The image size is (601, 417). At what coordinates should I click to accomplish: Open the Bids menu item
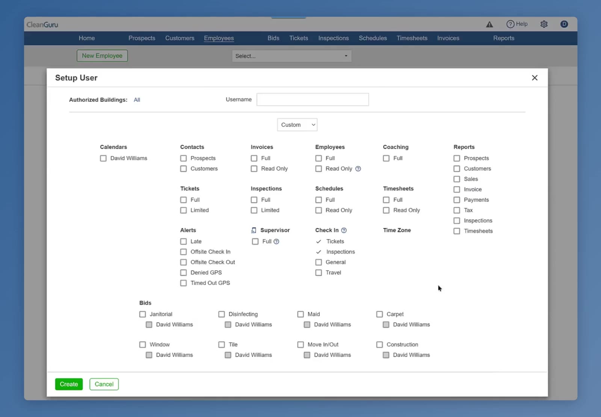click(x=273, y=38)
